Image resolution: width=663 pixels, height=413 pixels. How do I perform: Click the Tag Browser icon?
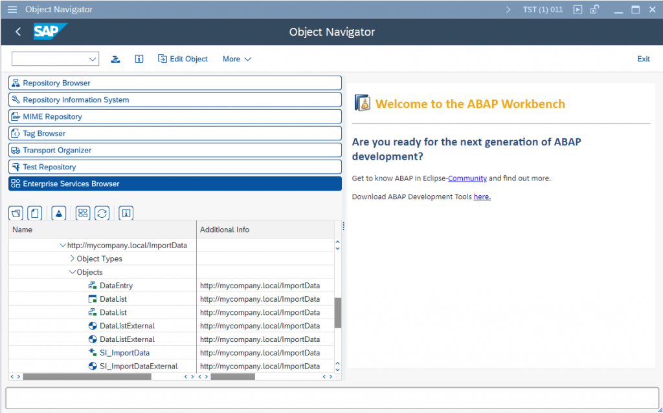(16, 133)
